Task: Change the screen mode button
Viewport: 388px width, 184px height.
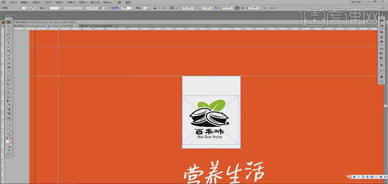Action: 9,154
